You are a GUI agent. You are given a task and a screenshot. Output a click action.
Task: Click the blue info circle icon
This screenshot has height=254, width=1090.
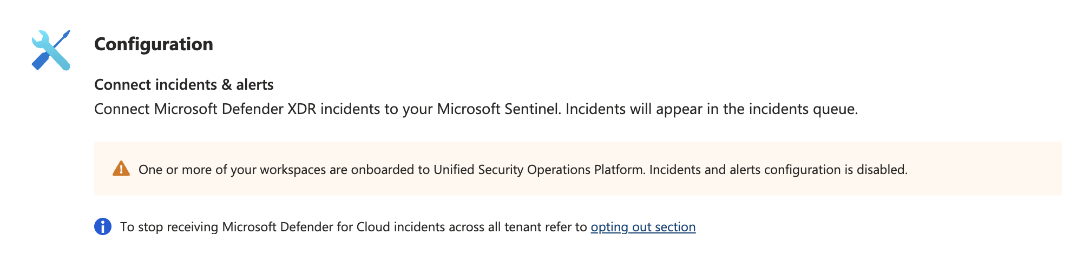click(103, 226)
